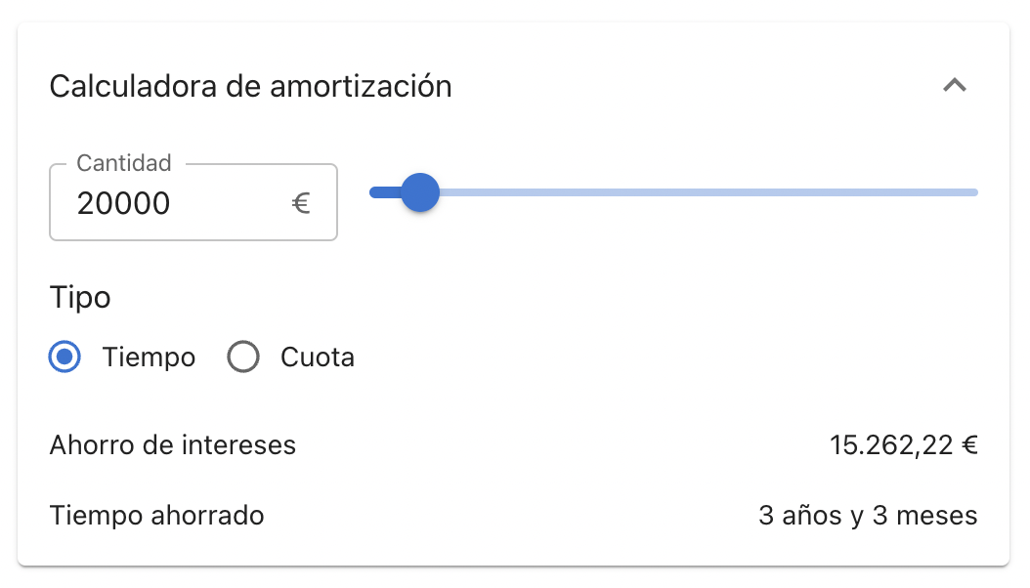Viewport: 1030px width, 588px height.
Task: Click the time saved value 3 años y 3 meses
Action: pyautogui.click(x=866, y=515)
